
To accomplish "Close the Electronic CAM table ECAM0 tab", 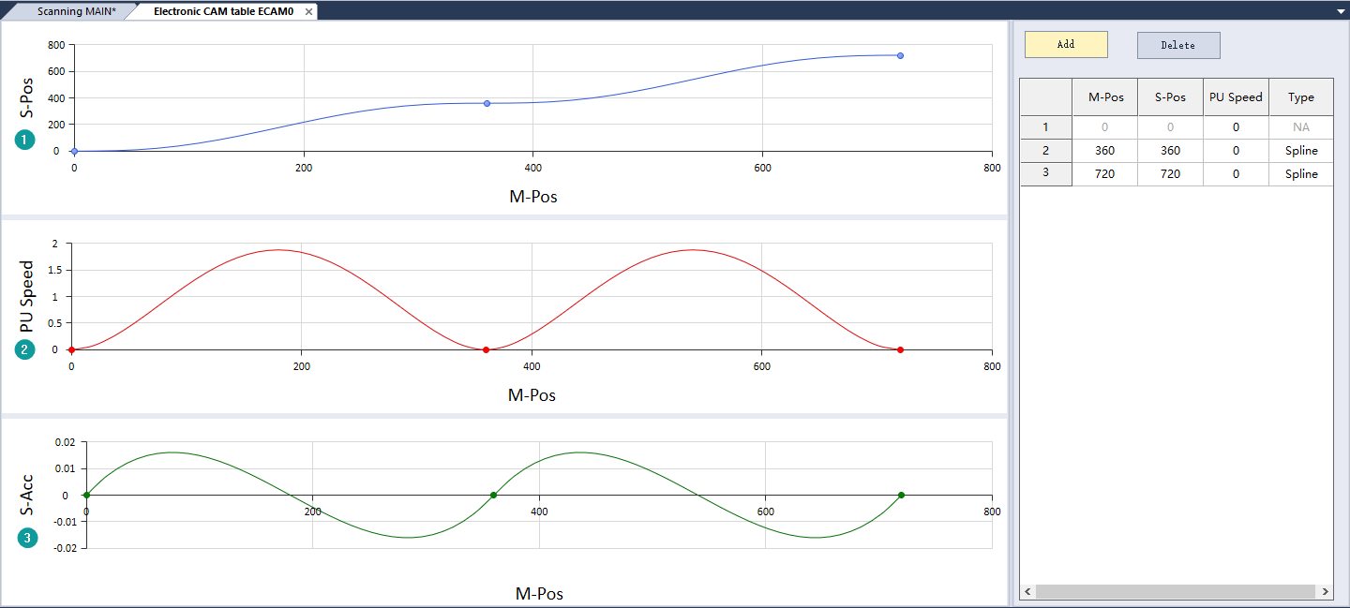I will tap(309, 12).
